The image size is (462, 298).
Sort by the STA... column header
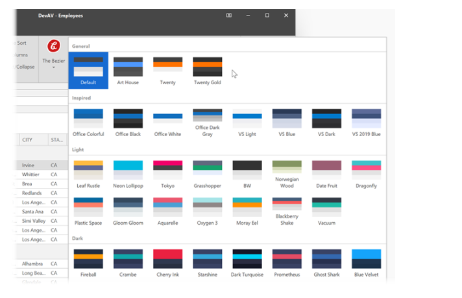pyautogui.click(x=57, y=140)
